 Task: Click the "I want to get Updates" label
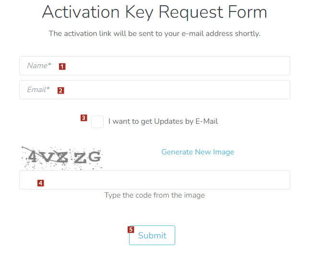pos(163,121)
